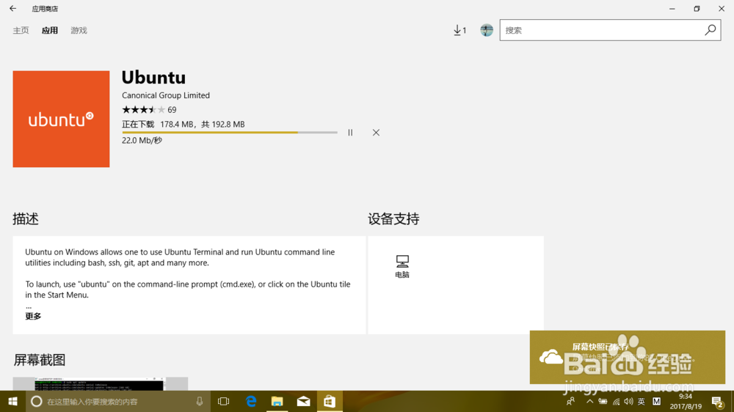Viewport: 734px width, 412px height.
Task: Go back with the arrow button
Action: click(12, 8)
